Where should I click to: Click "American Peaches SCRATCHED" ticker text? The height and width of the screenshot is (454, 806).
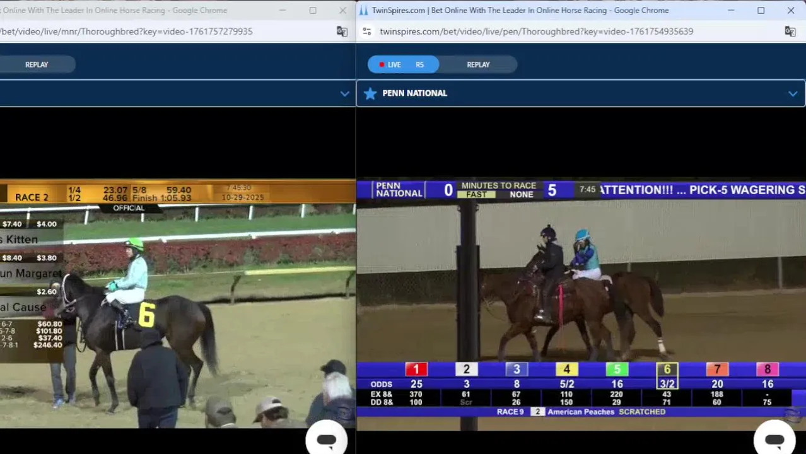click(x=606, y=412)
